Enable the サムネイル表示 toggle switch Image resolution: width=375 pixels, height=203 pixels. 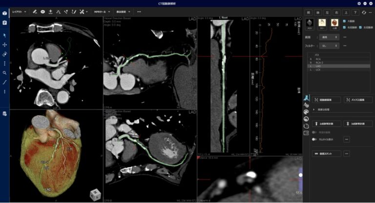[x=315, y=139]
